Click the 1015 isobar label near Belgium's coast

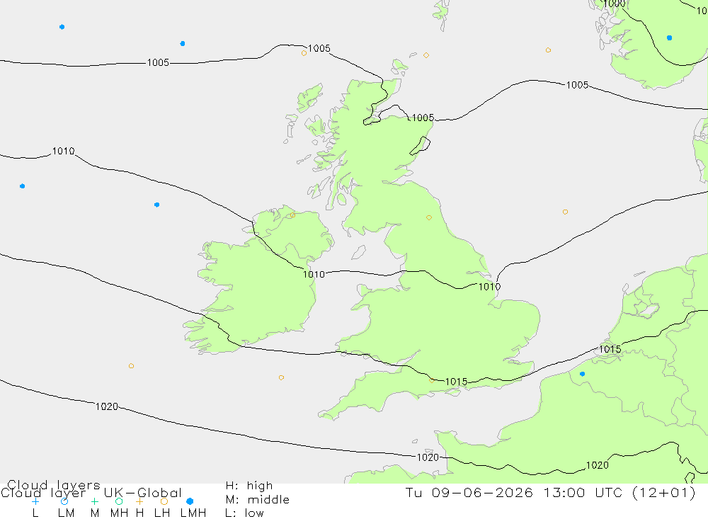[610, 349]
